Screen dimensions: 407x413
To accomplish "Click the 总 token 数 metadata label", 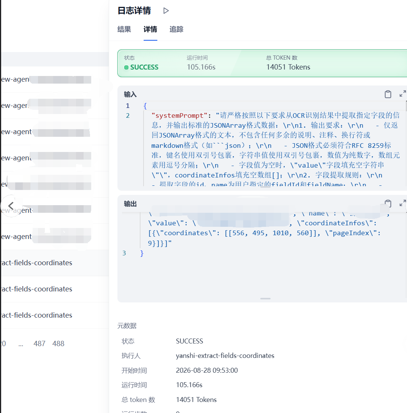I will [x=138, y=400].
